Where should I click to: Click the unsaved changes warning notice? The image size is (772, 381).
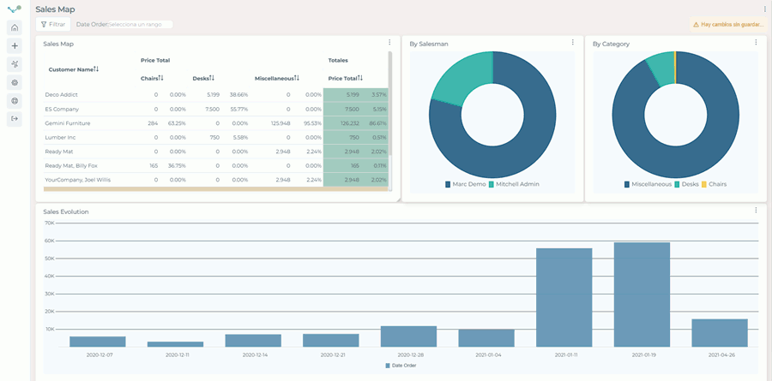coord(727,25)
